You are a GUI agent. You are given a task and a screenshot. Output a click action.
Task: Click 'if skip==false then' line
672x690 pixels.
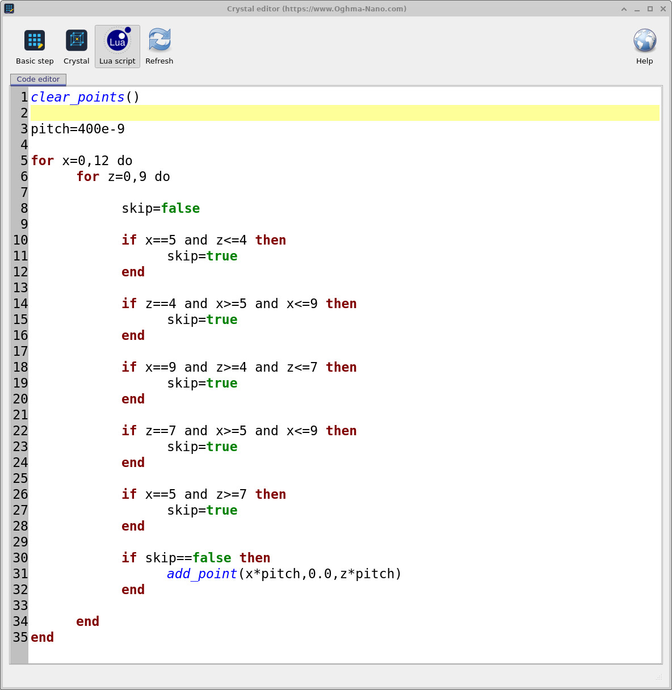click(196, 558)
